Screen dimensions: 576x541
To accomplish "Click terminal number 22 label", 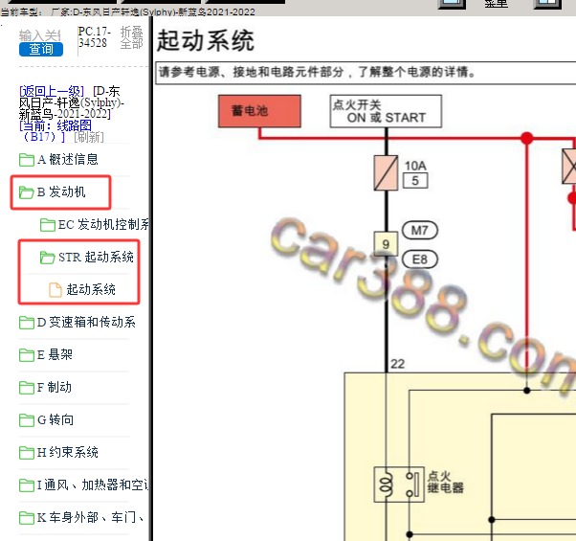I will [x=397, y=364].
